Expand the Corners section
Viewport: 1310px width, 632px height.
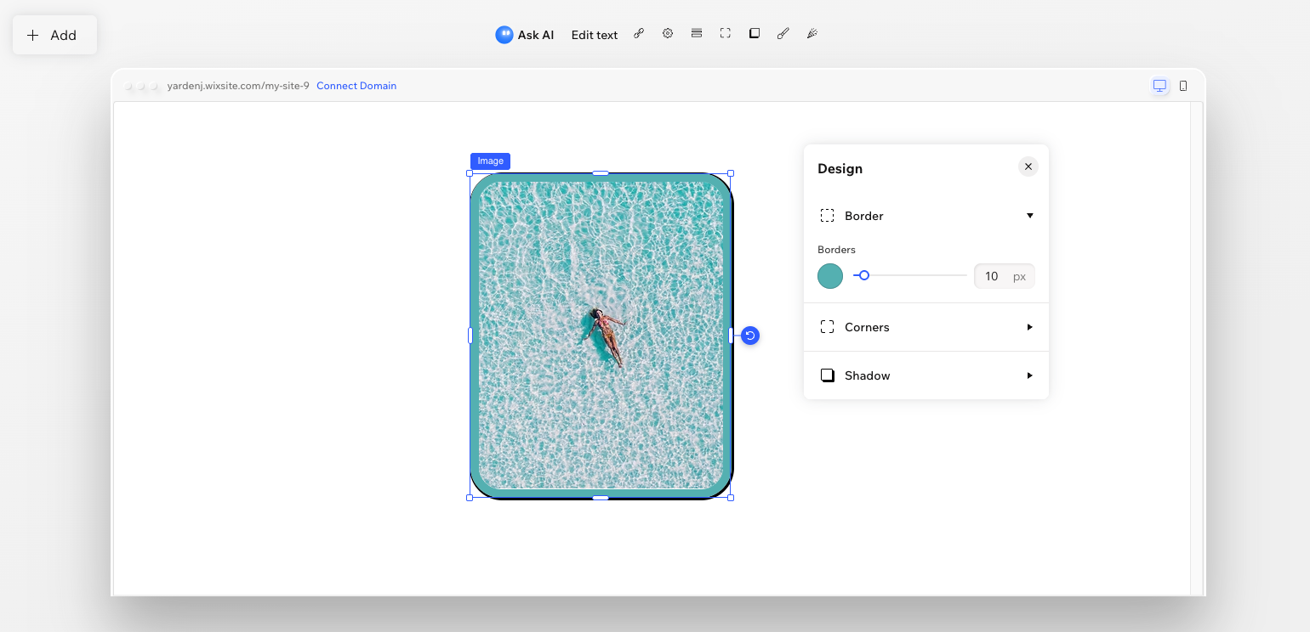point(1029,327)
